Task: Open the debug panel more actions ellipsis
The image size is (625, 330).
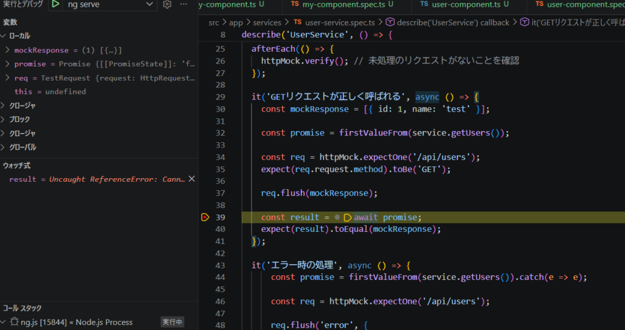Action: 184,5
